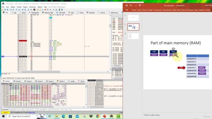Stop debugging button in x32dbg toolbar
212x119 pixels.
click(x=8, y=10)
